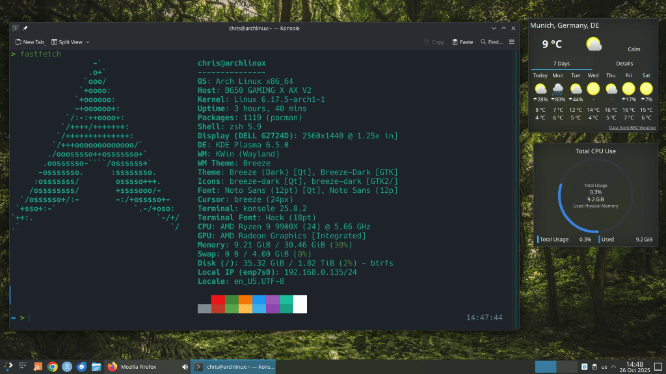Open the RSS feed reader taskbar icon

pyautogui.click(x=38, y=367)
